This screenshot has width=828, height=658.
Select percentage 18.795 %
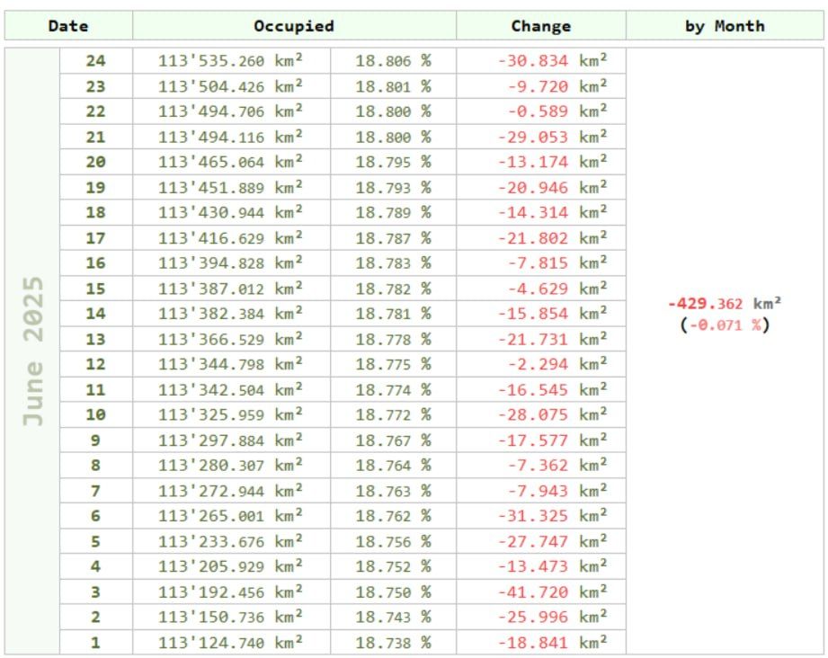pos(393,162)
